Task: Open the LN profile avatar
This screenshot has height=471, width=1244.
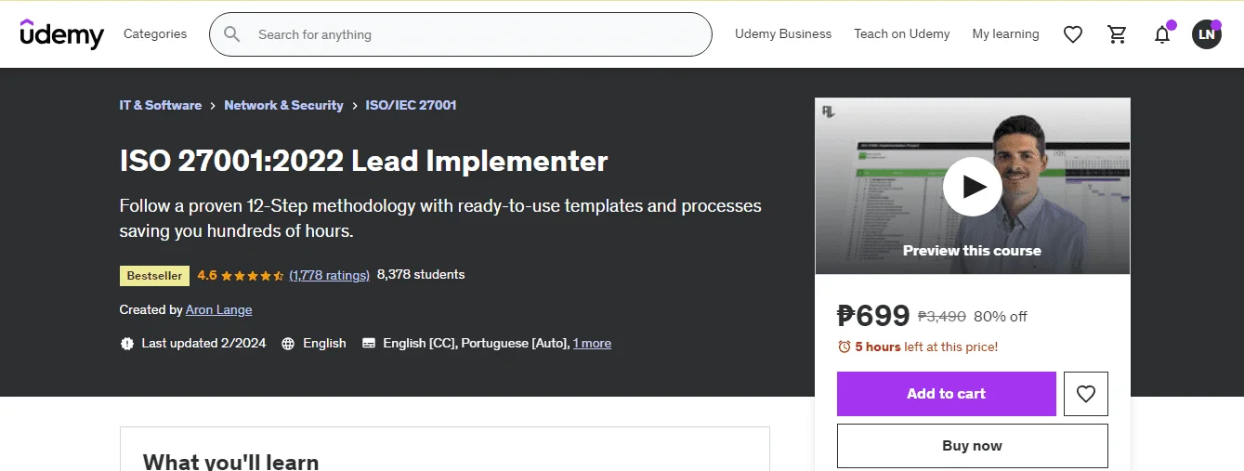Action: point(1207,34)
